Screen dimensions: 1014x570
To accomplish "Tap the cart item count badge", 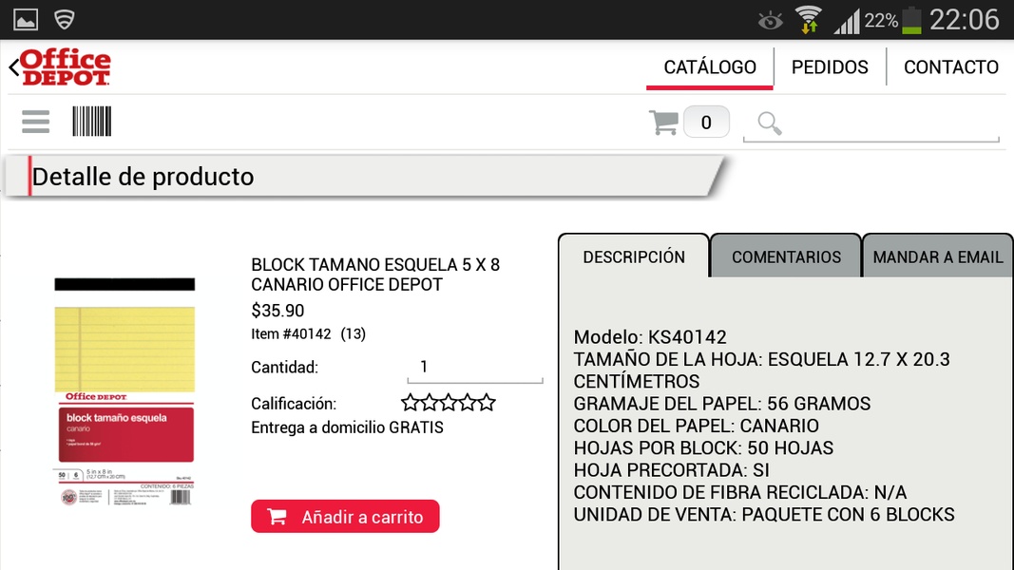I will [x=706, y=123].
